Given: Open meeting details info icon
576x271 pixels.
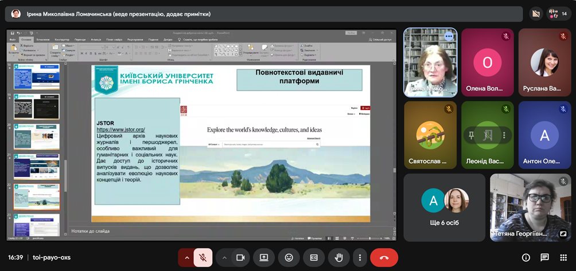Looking at the screenshot, I should click(x=526, y=258).
